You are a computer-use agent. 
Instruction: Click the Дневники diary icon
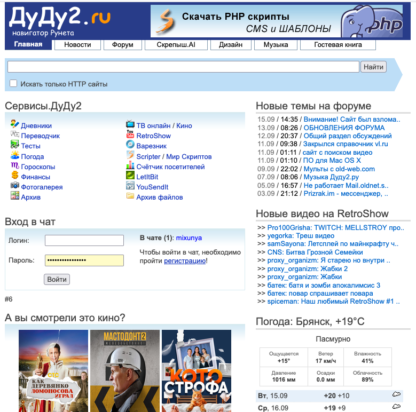click(x=15, y=124)
